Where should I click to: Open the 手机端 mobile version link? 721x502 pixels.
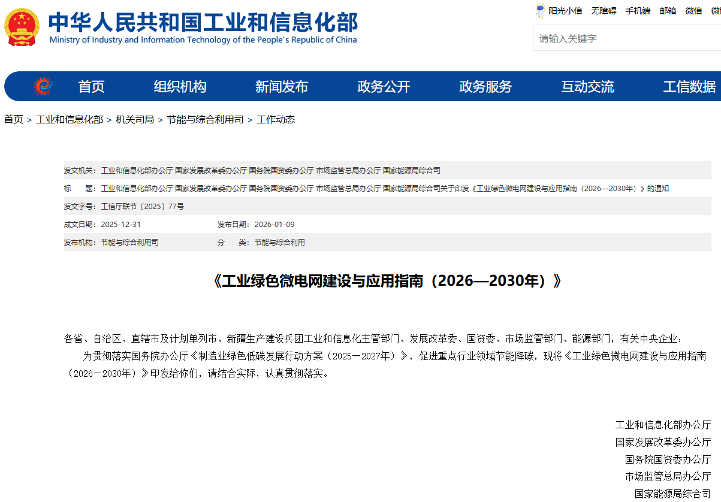click(x=638, y=11)
